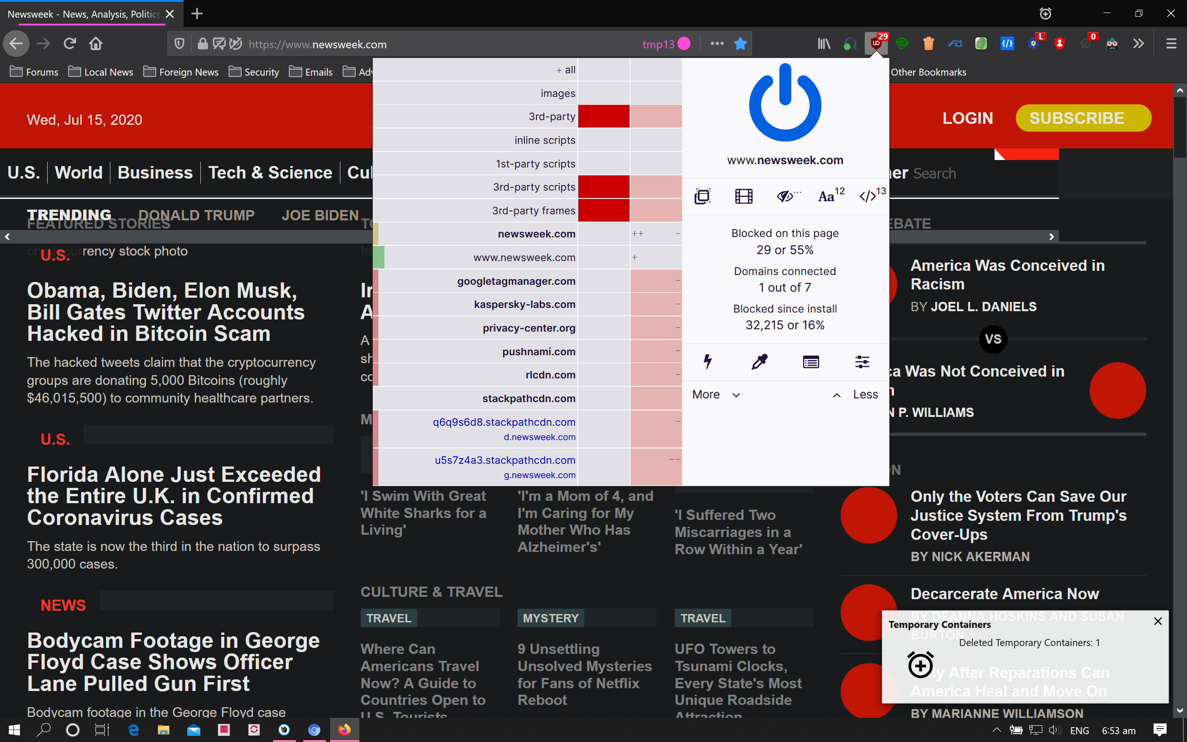Open uBlock dashboard sliders icon
Viewport: 1187px width, 742px height.
[x=862, y=362]
